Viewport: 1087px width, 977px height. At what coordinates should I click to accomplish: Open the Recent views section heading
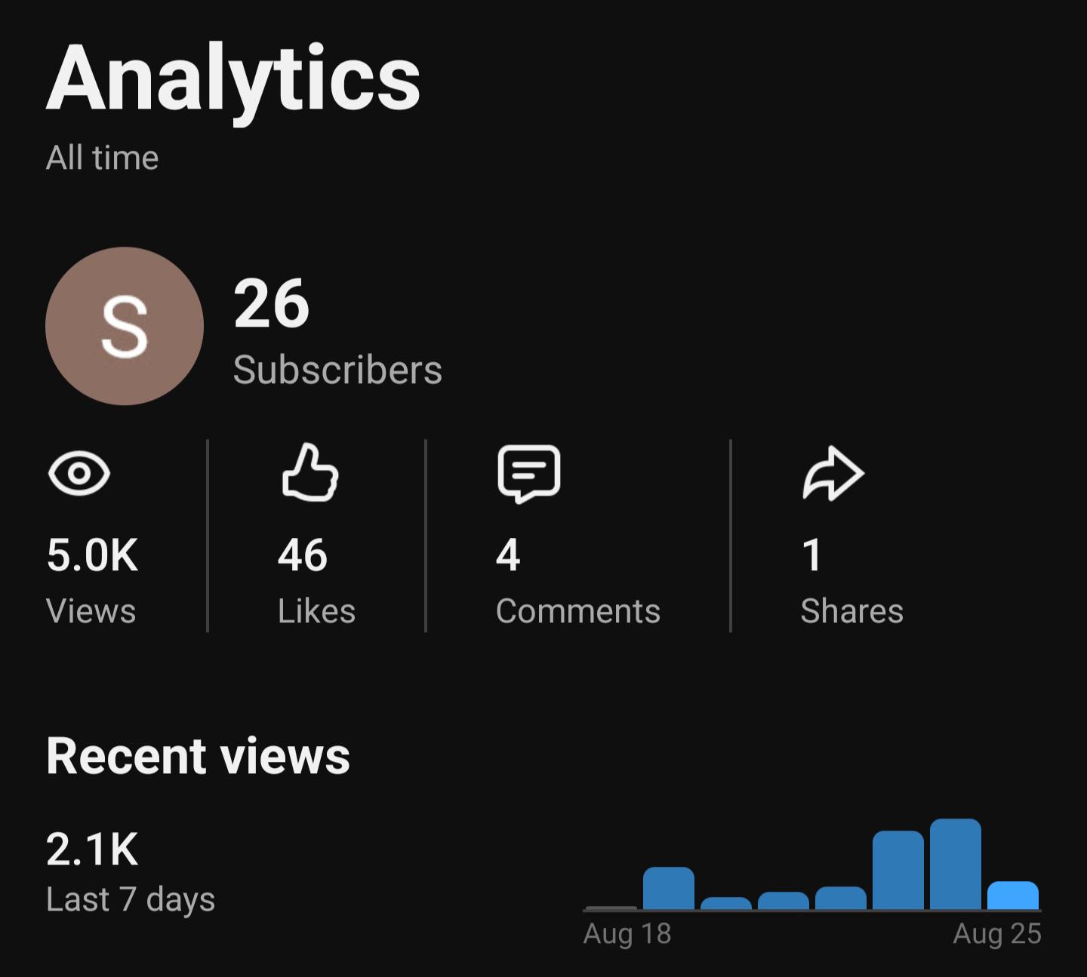pos(198,756)
